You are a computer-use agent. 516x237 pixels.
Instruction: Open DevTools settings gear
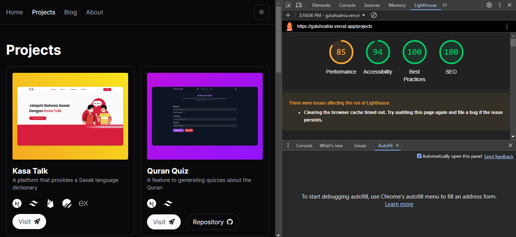(489, 5)
